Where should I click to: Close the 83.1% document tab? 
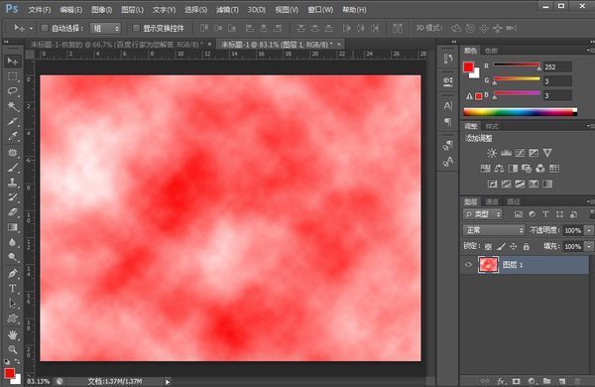pyautogui.click(x=339, y=45)
